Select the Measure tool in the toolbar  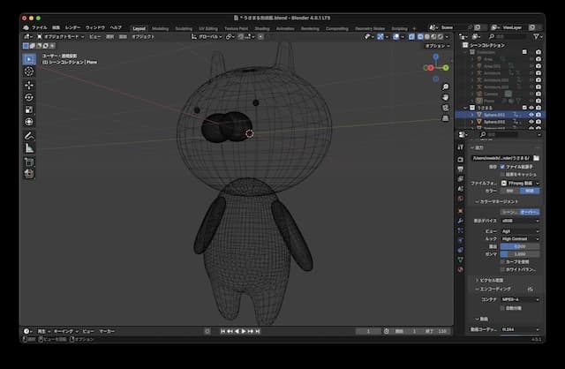pos(29,148)
